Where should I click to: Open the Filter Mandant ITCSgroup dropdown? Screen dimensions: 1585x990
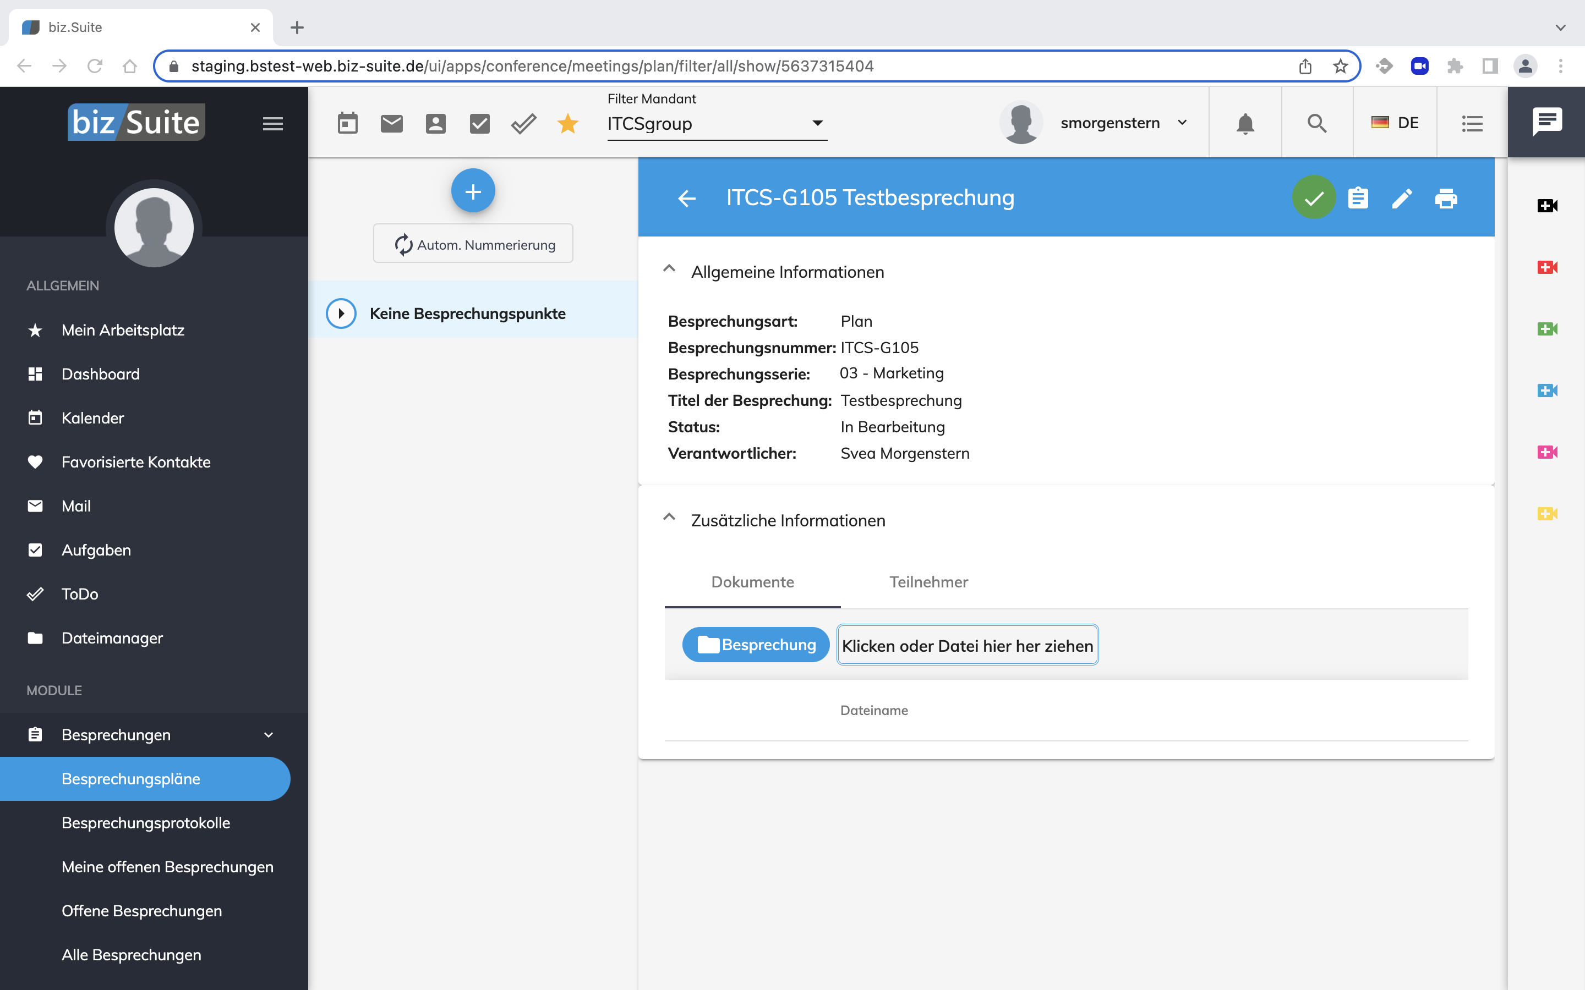click(x=717, y=123)
